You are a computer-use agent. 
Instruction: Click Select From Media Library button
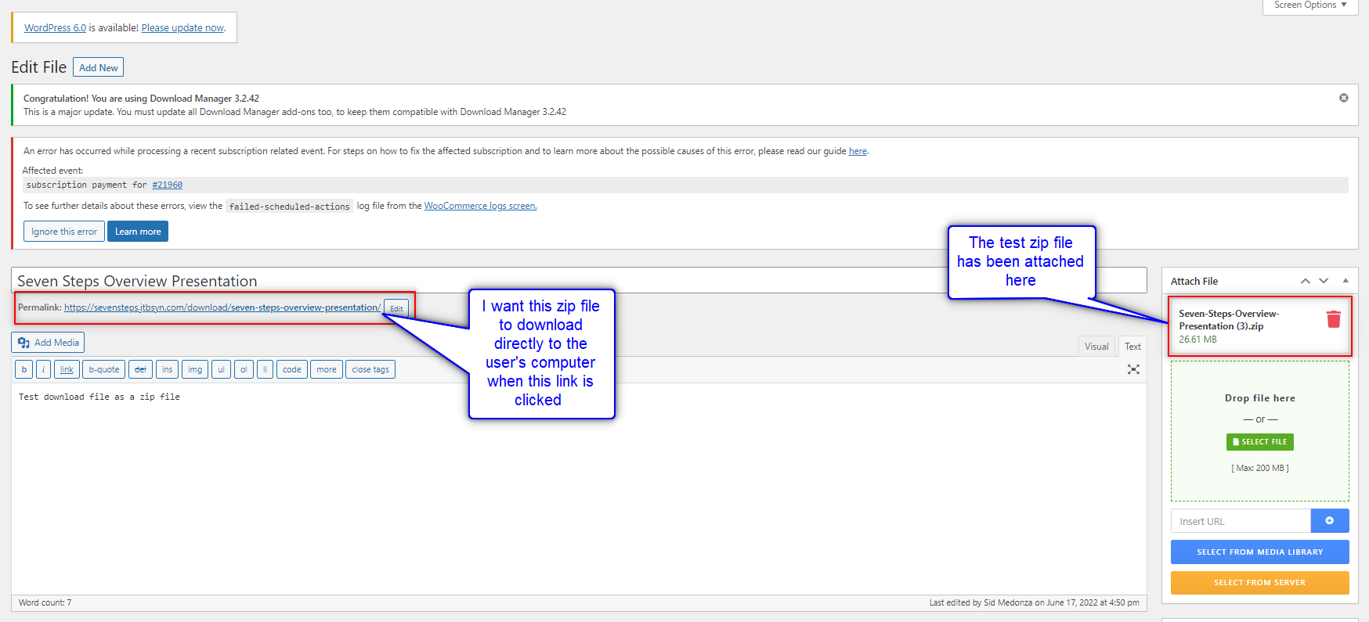click(x=1259, y=552)
